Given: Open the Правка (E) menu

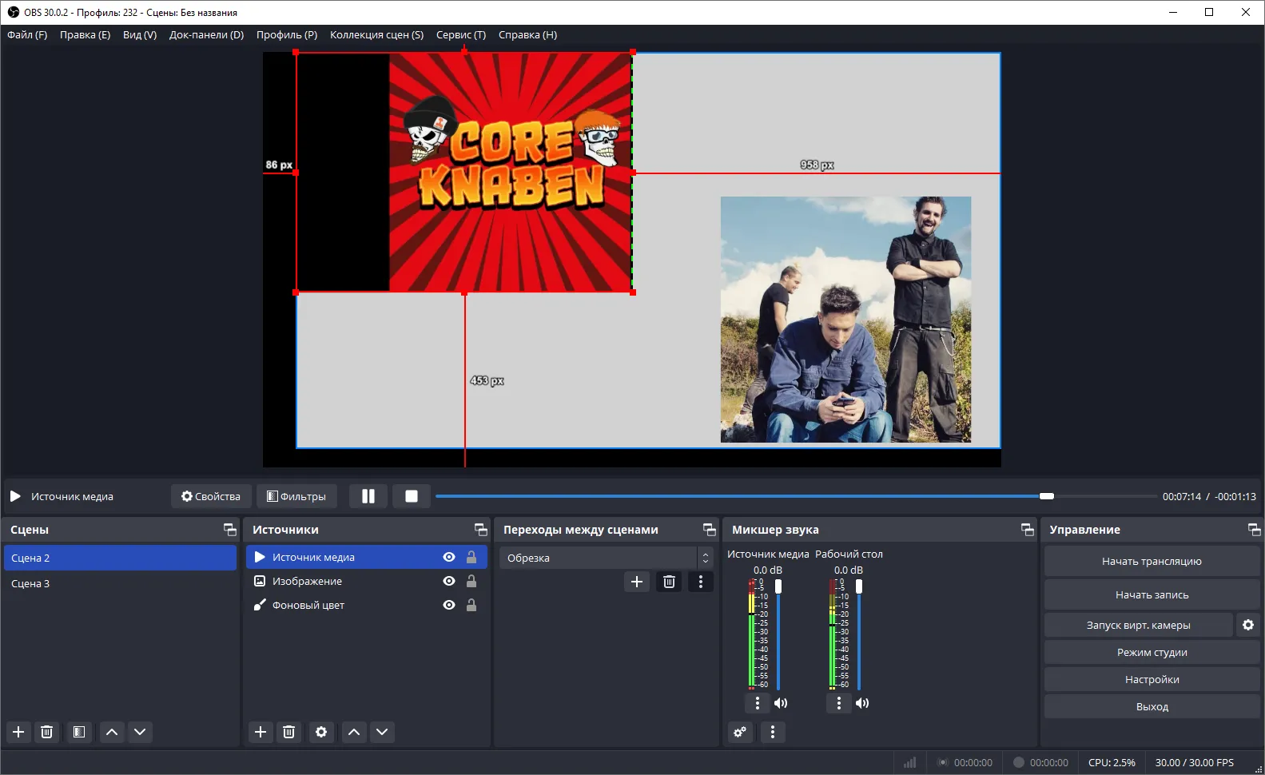Looking at the screenshot, I should pyautogui.click(x=85, y=34).
